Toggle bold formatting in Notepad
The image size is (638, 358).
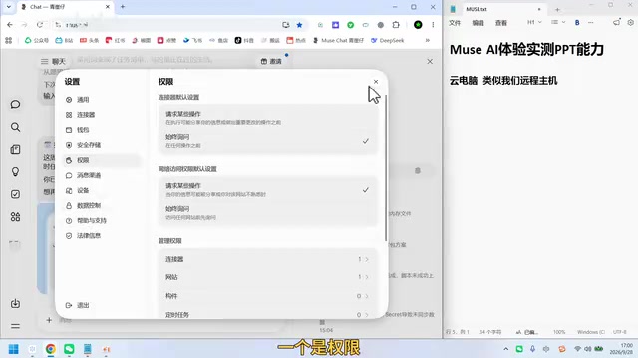point(577,22)
